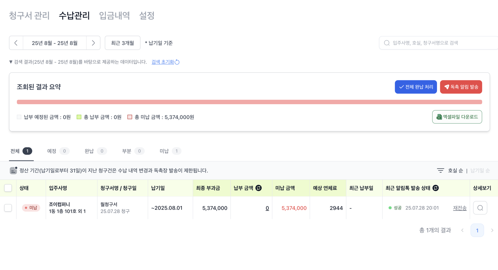Click the refresh icon beside 납부 금액 header

(x=259, y=188)
